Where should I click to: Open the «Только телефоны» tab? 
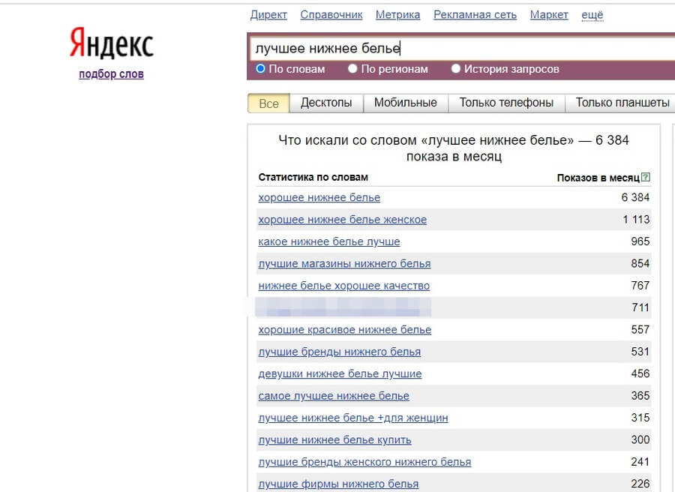(x=507, y=102)
